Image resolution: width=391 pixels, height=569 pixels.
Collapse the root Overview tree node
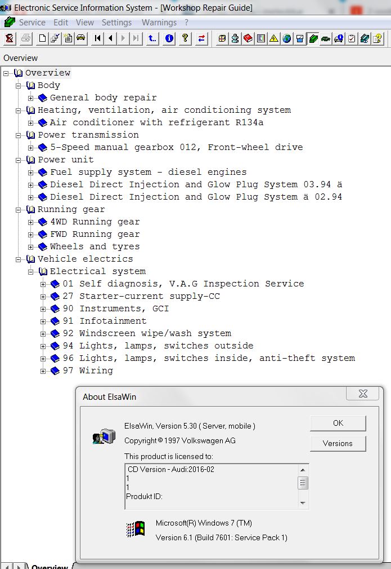point(6,73)
